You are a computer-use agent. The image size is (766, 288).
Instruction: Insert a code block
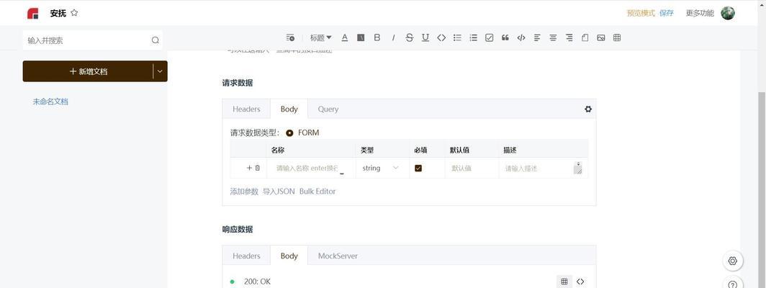click(521, 37)
